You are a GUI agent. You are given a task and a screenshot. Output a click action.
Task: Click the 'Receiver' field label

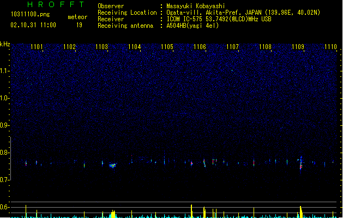(111, 19)
